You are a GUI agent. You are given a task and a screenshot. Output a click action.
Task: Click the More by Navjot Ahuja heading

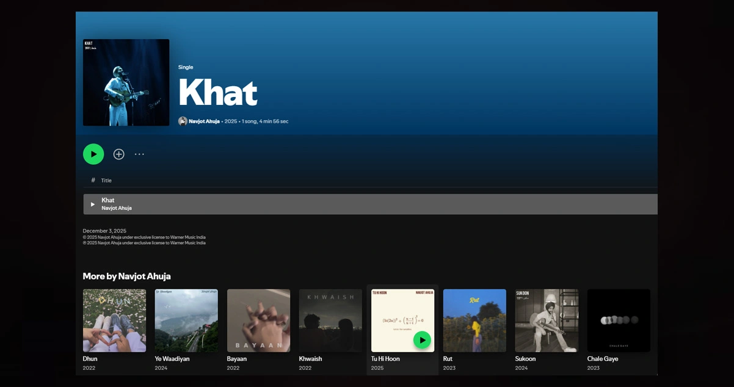[x=126, y=277]
